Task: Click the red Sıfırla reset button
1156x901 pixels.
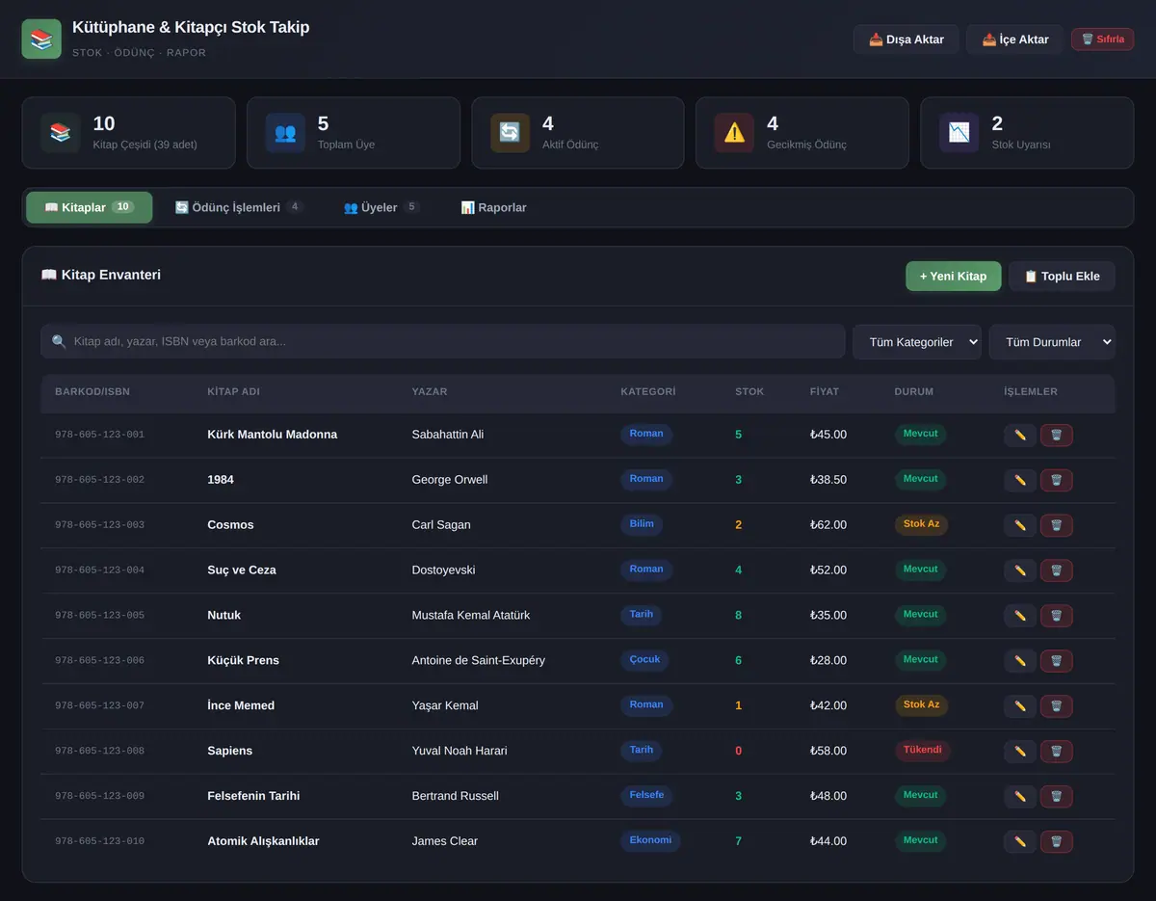Action: (x=1103, y=40)
